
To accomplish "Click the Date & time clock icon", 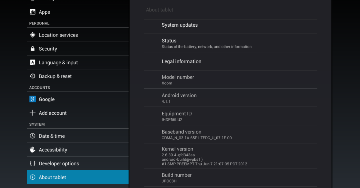I will 32,136.
